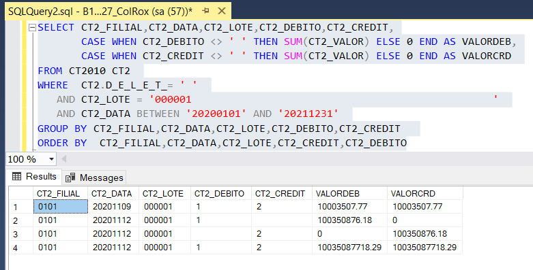Click VALORDEB cell 10003507.77

pyautogui.click(x=350, y=207)
